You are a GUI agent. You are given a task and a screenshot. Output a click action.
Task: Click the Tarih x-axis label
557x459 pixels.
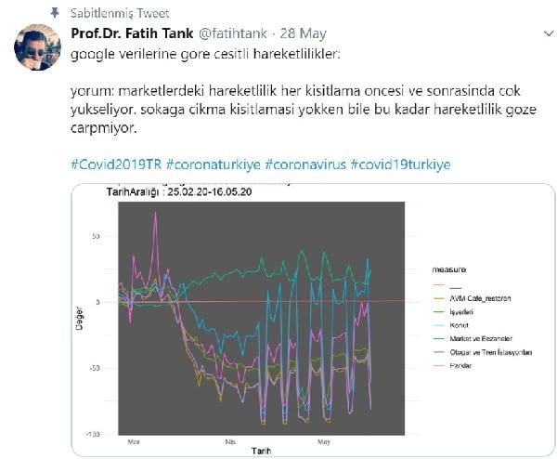tap(260, 450)
